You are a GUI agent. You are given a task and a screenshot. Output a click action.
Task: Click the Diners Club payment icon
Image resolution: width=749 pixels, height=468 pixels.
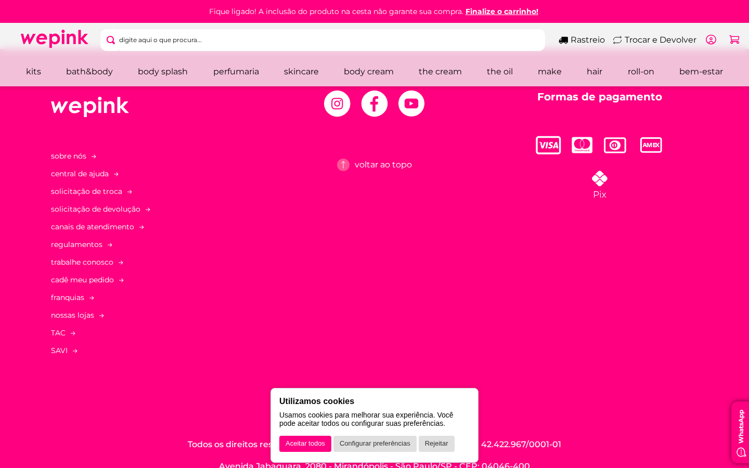tap(615, 145)
